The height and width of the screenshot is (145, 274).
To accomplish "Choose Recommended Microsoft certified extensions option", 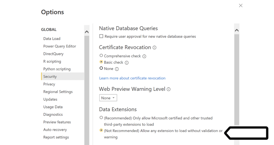I will tap(101, 118).
